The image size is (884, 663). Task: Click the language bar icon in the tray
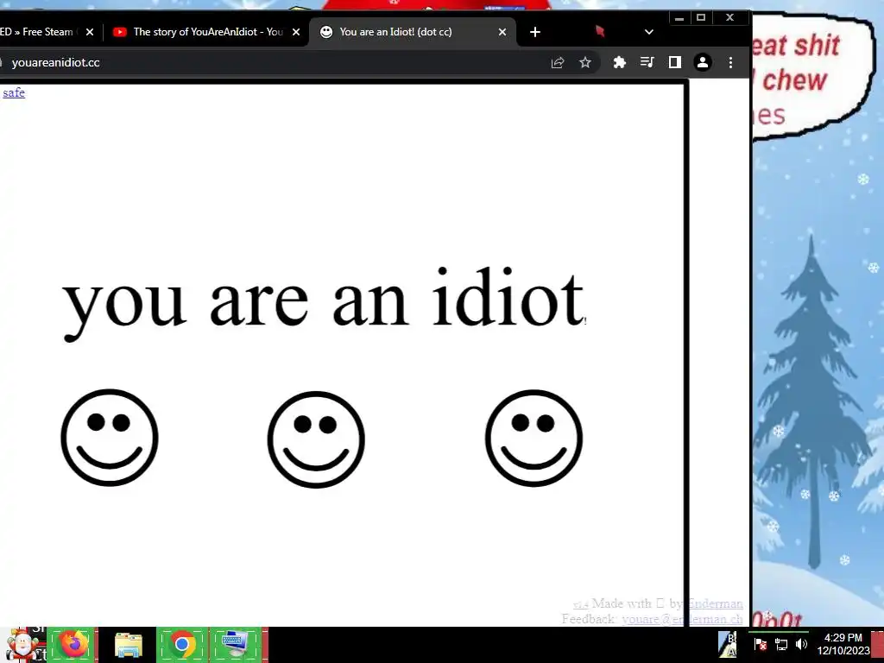(x=727, y=644)
